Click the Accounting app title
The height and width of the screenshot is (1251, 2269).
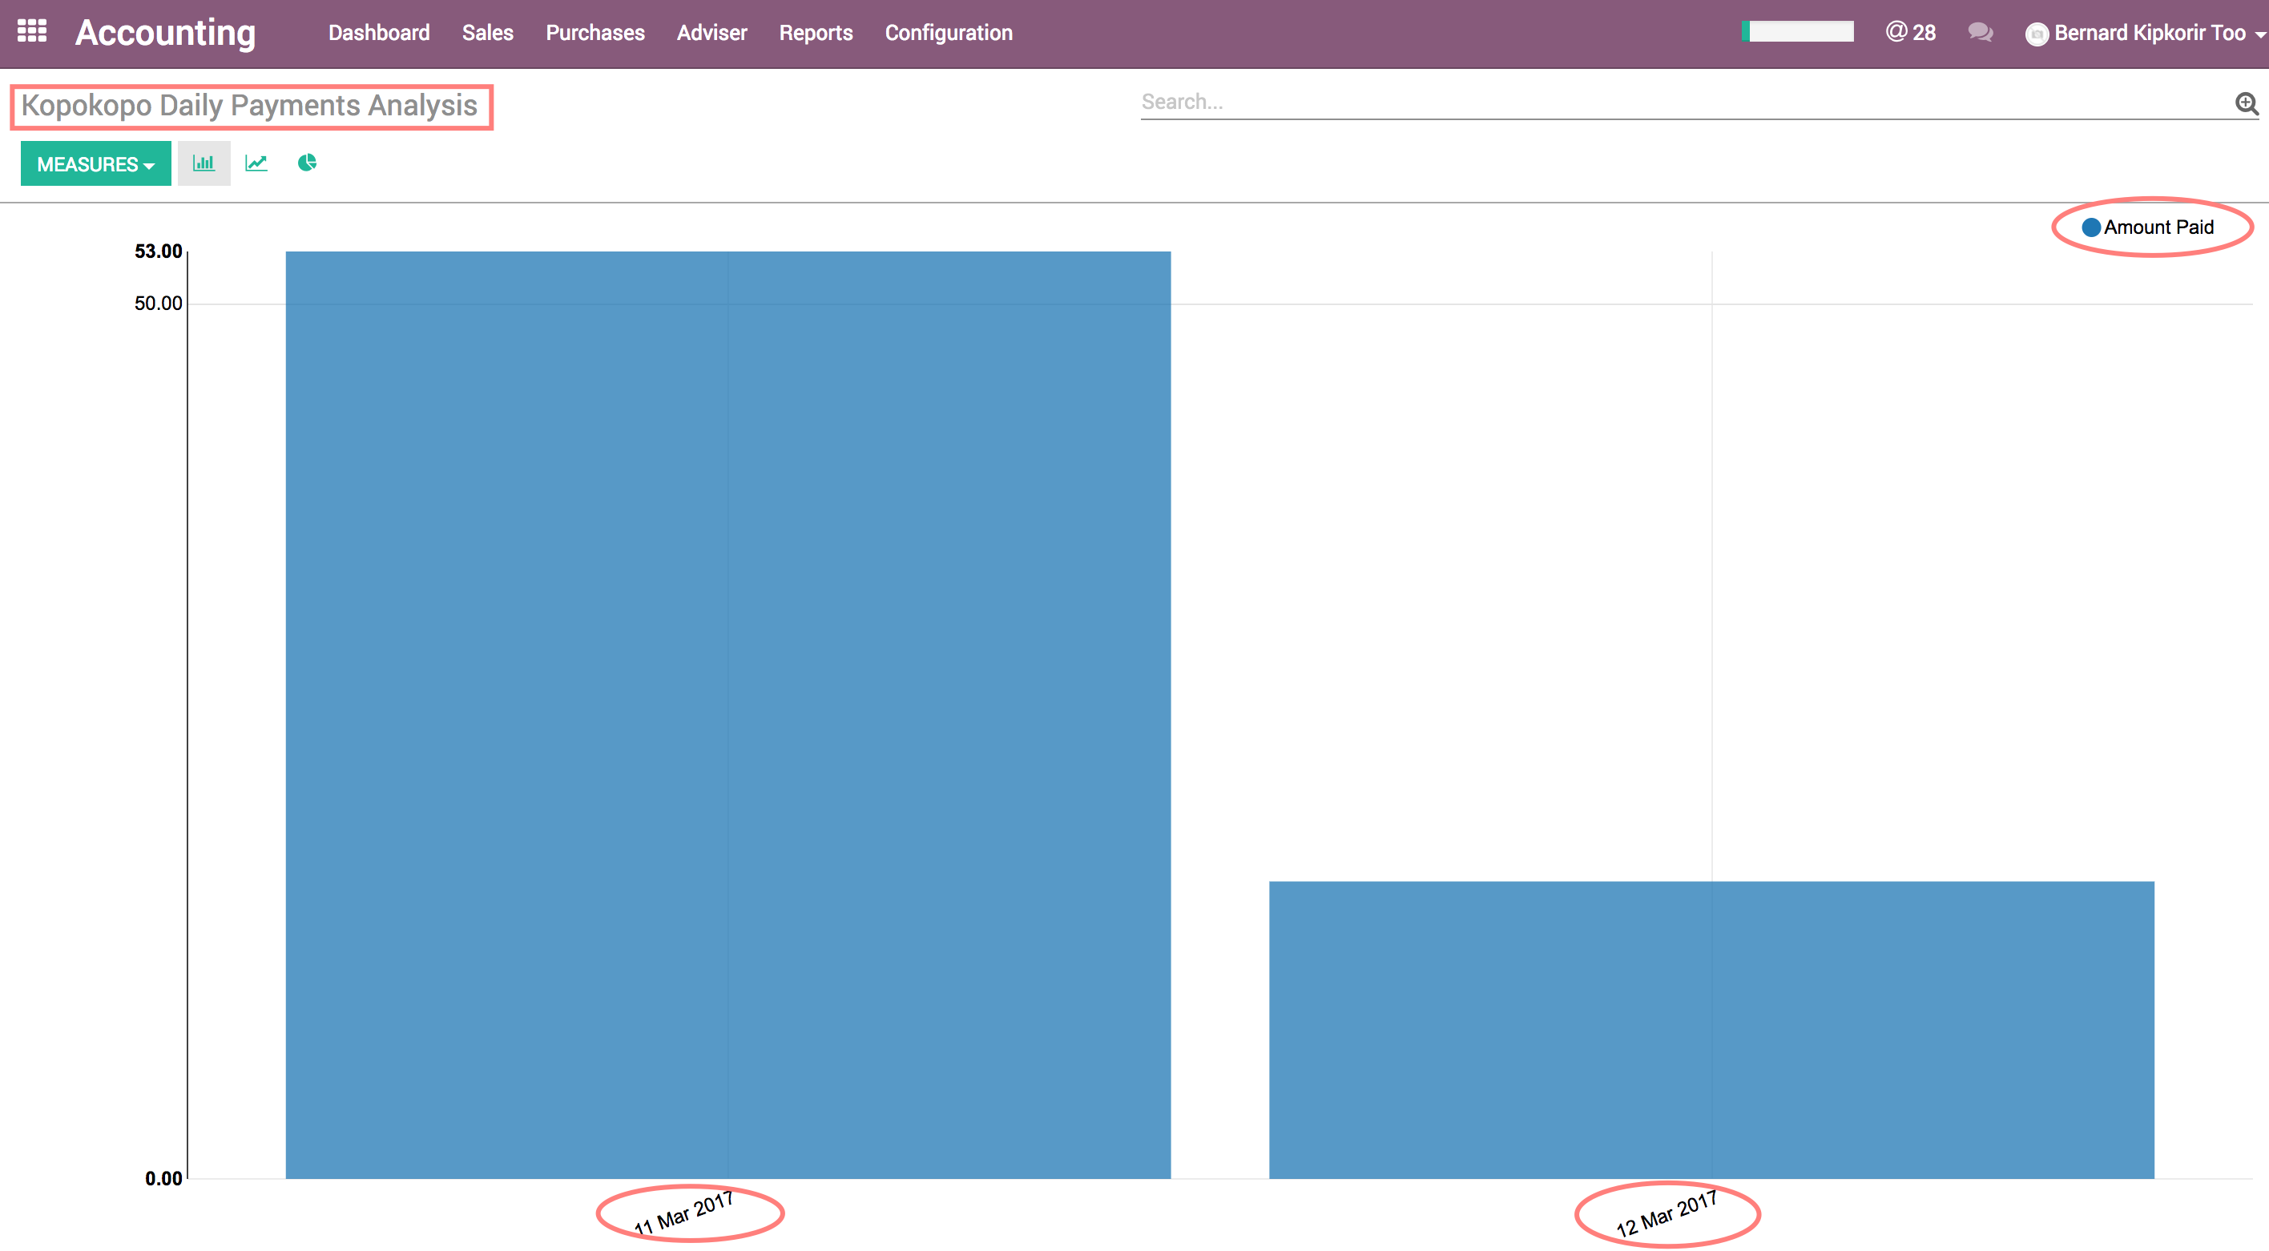165,33
